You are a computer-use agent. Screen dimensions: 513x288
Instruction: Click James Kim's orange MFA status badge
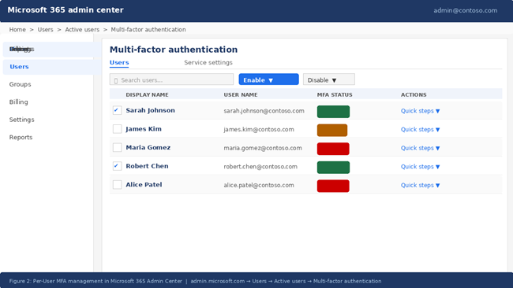[x=332, y=130]
